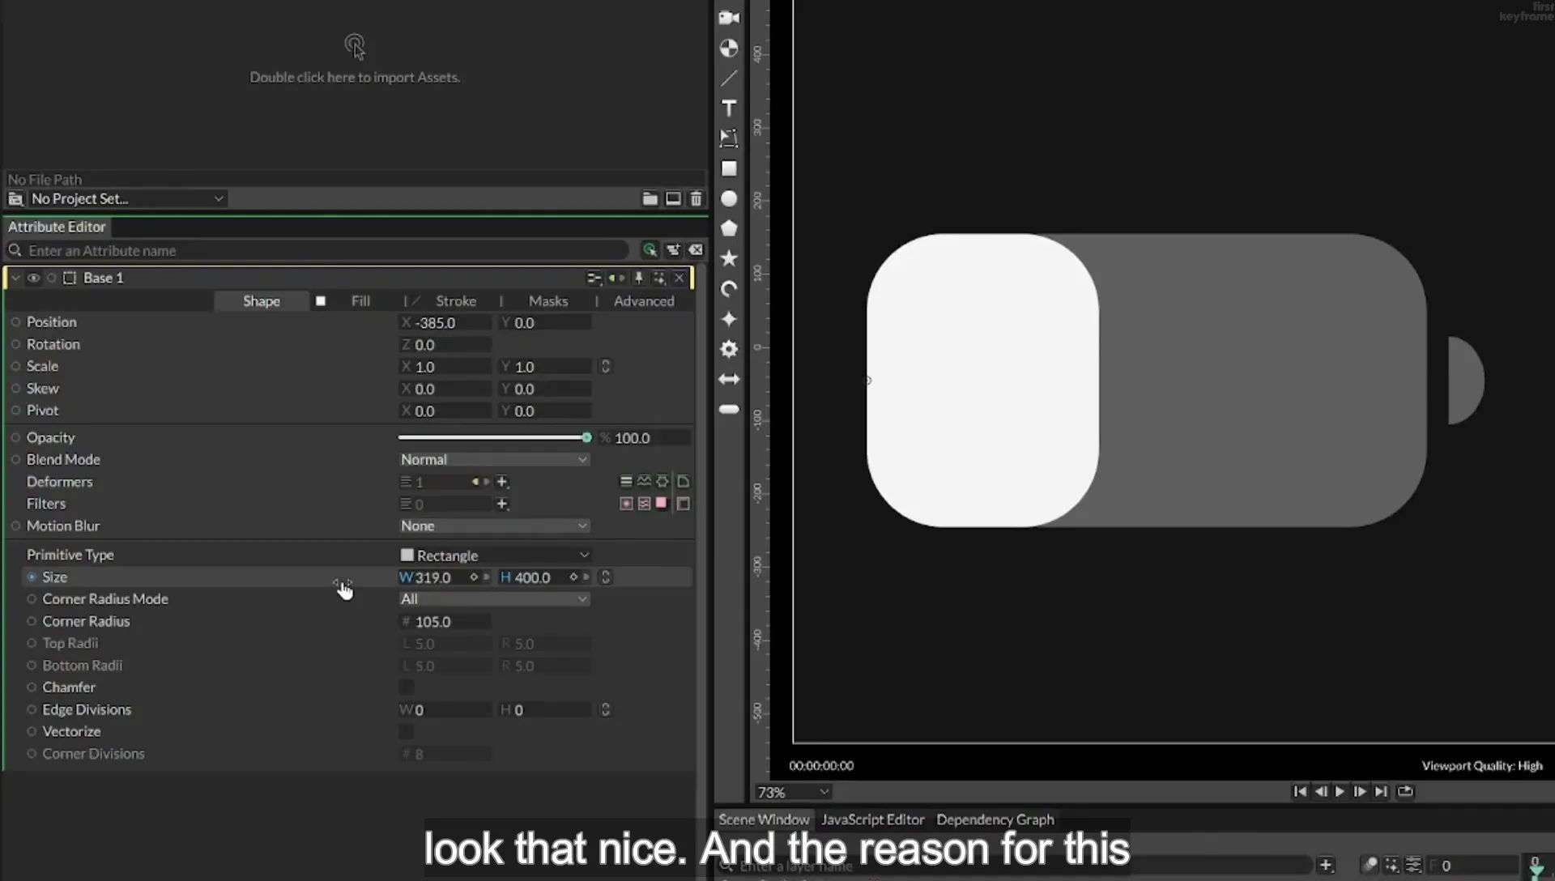This screenshot has width=1555, height=881.
Task: Open Primitive Type Rectangle dropdown
Action: point(494,555)
